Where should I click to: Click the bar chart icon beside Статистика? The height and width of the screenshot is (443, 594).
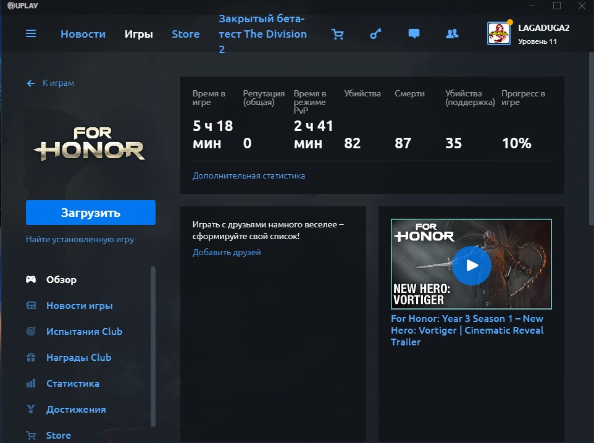click(31, 383)
